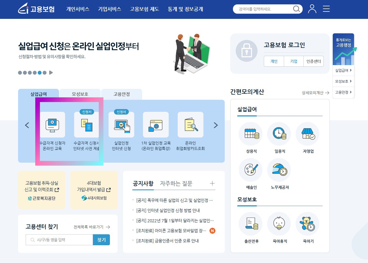Switch to the 고용안정 tab
Viewport: 368px width, 263px height.
[122, 94]
